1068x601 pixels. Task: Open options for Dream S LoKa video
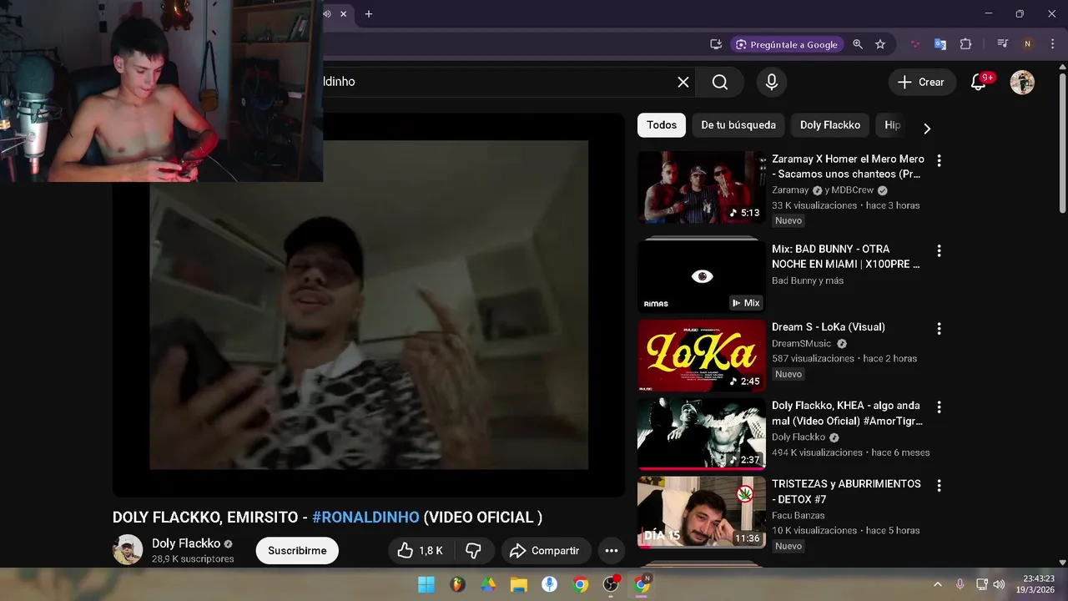click(939, 329)
